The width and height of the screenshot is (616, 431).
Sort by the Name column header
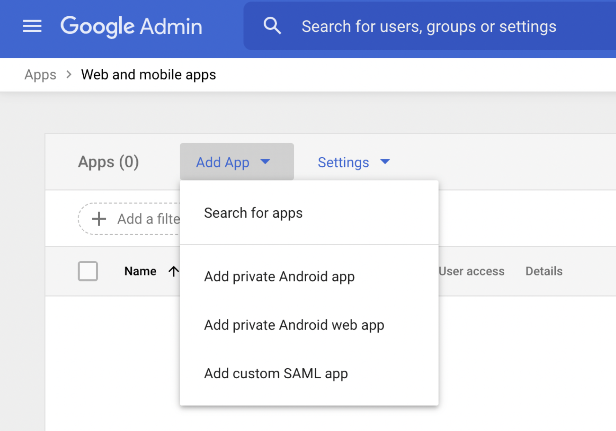(x=140, y=271)
